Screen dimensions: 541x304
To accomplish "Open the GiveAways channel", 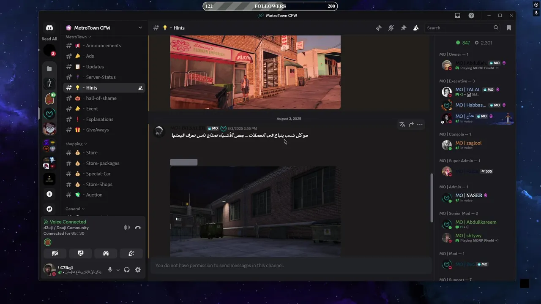I will [104, 130].
